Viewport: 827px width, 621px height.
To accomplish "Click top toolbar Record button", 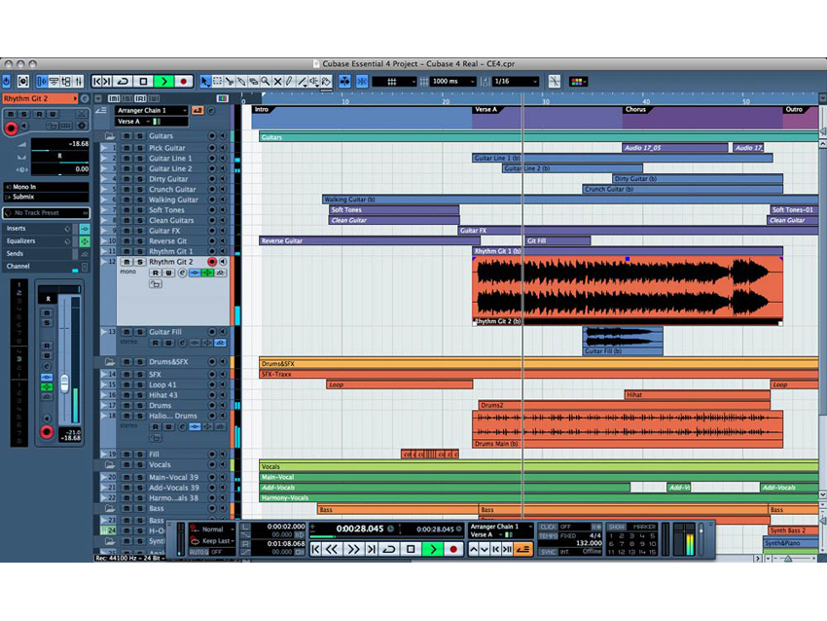I will coord(184,81).
